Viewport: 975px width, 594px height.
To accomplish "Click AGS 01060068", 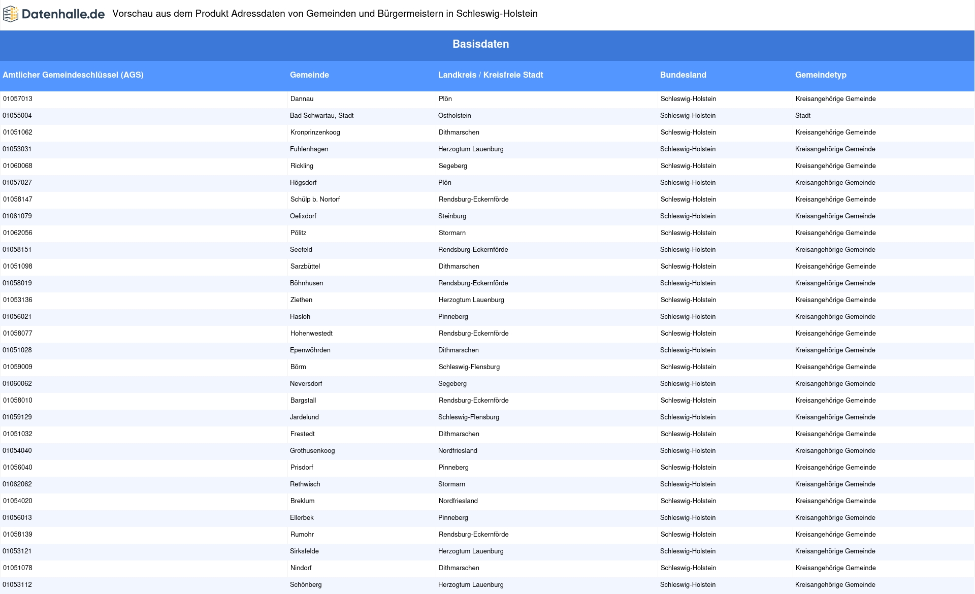I will [x=18, y=166].
